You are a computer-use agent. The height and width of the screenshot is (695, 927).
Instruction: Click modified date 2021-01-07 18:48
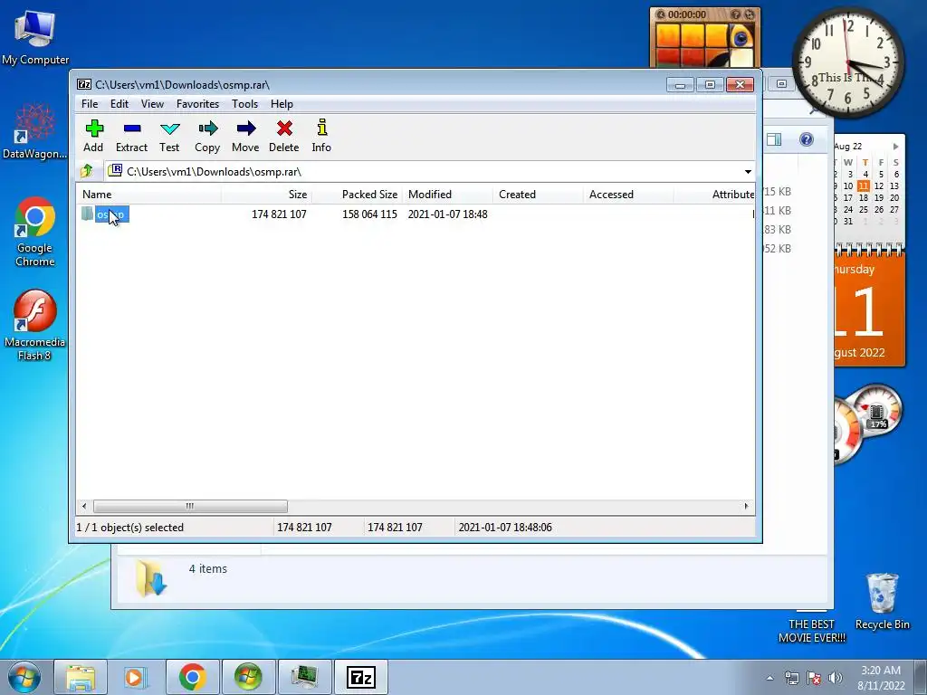point(447,214)
